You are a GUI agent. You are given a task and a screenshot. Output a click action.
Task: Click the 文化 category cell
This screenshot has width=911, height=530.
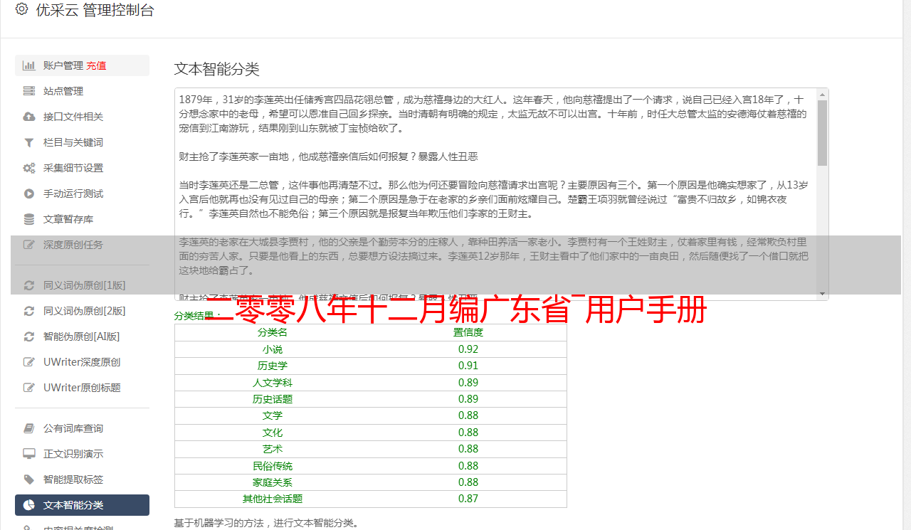(273, 433)
